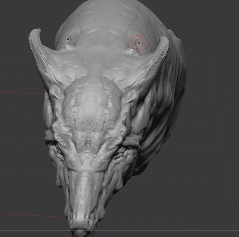239x237 pixels.
Task: Click the red brush cursor circle on the skull
Action: click(139, 43)
